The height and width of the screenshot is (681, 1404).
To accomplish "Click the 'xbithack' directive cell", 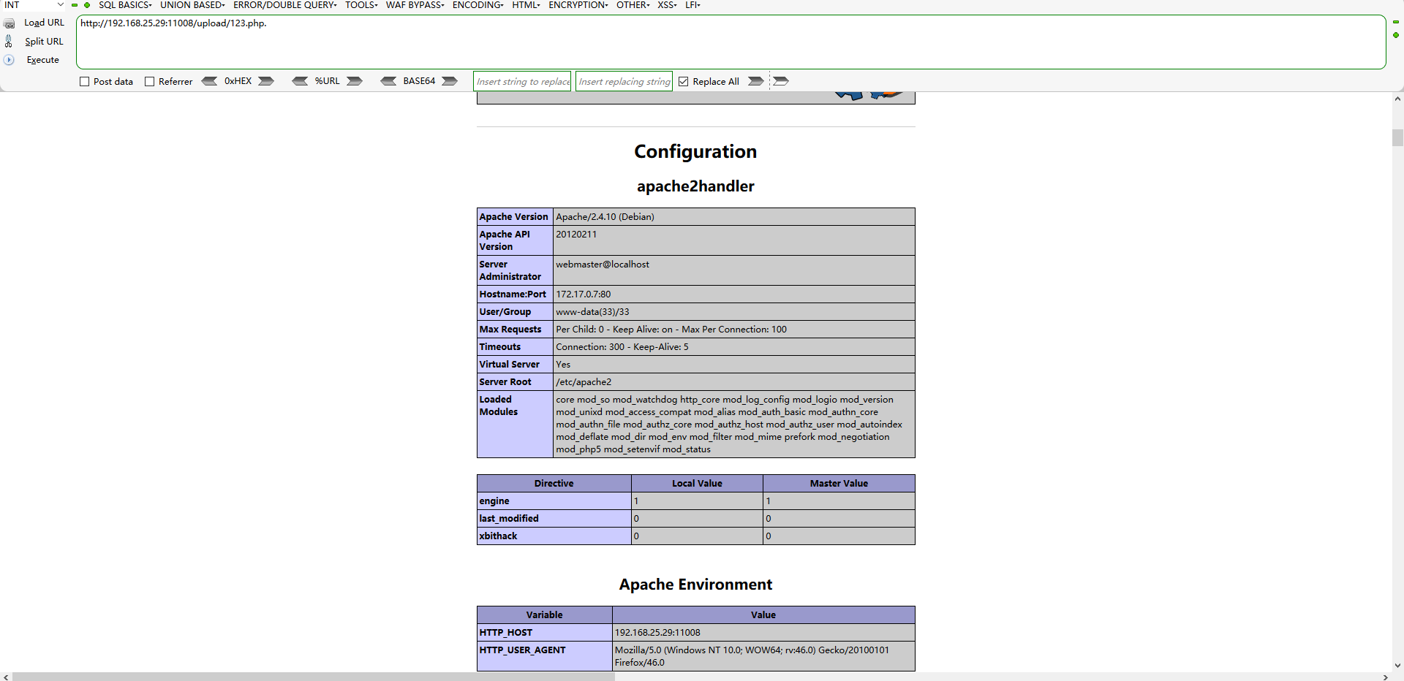I will coord(554,536).
